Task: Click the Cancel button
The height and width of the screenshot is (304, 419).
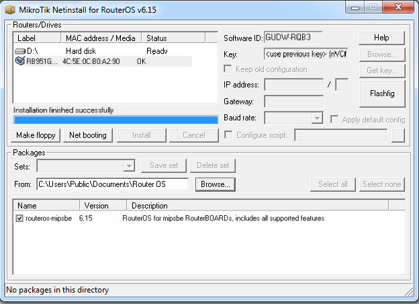Action: click(x=194, y=135)
